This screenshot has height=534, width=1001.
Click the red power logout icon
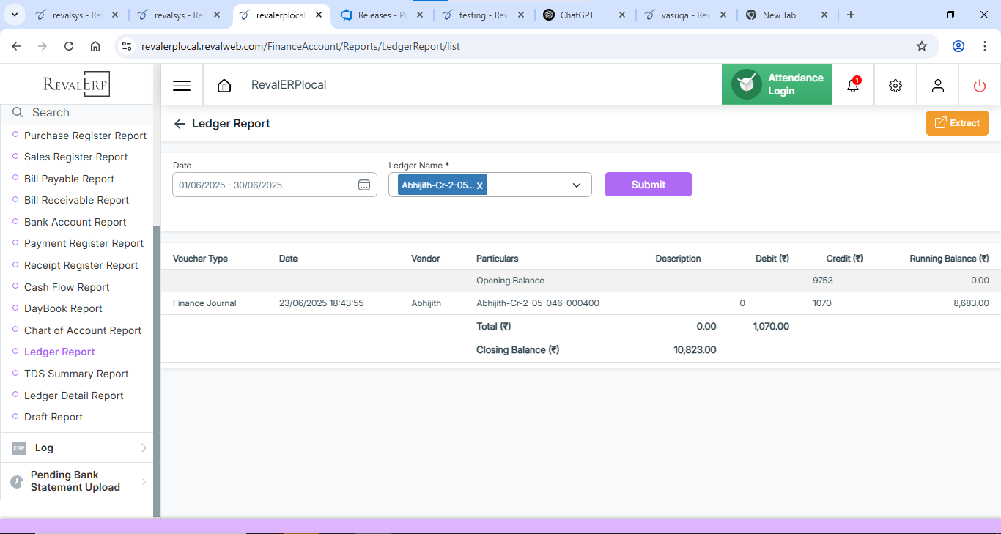click(980, 86)
